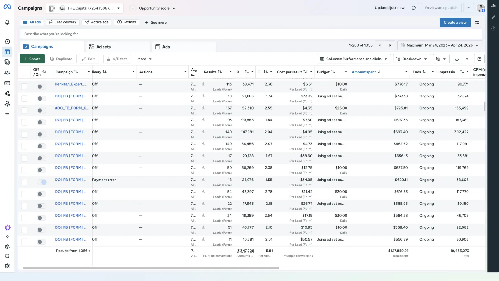Screen dimensions: 499x281
Task: Open the Billing card icon in the sidebar
Action: (7, 83)
